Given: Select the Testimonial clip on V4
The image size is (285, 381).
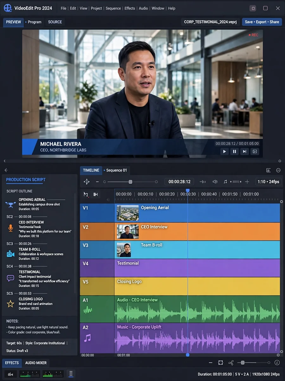Looking at the screenshot, I should click(x=197, y=268).
